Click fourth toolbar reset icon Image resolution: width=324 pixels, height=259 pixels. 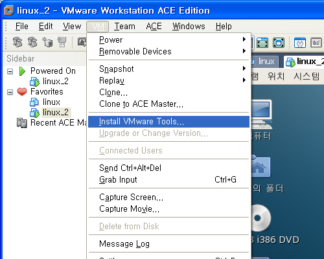pyautogui.click(x=62, y=42)
